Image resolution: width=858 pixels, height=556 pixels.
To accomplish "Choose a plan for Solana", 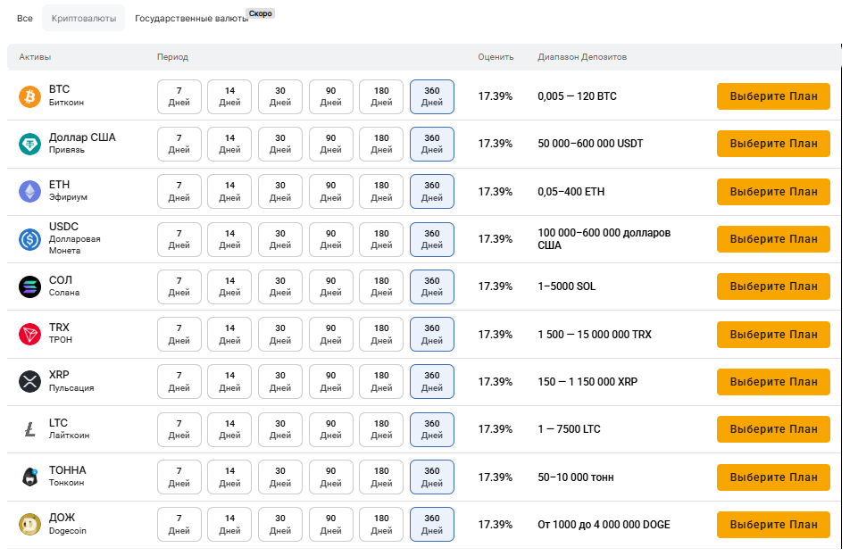I will pyautogui.click(x=773, y=286).
